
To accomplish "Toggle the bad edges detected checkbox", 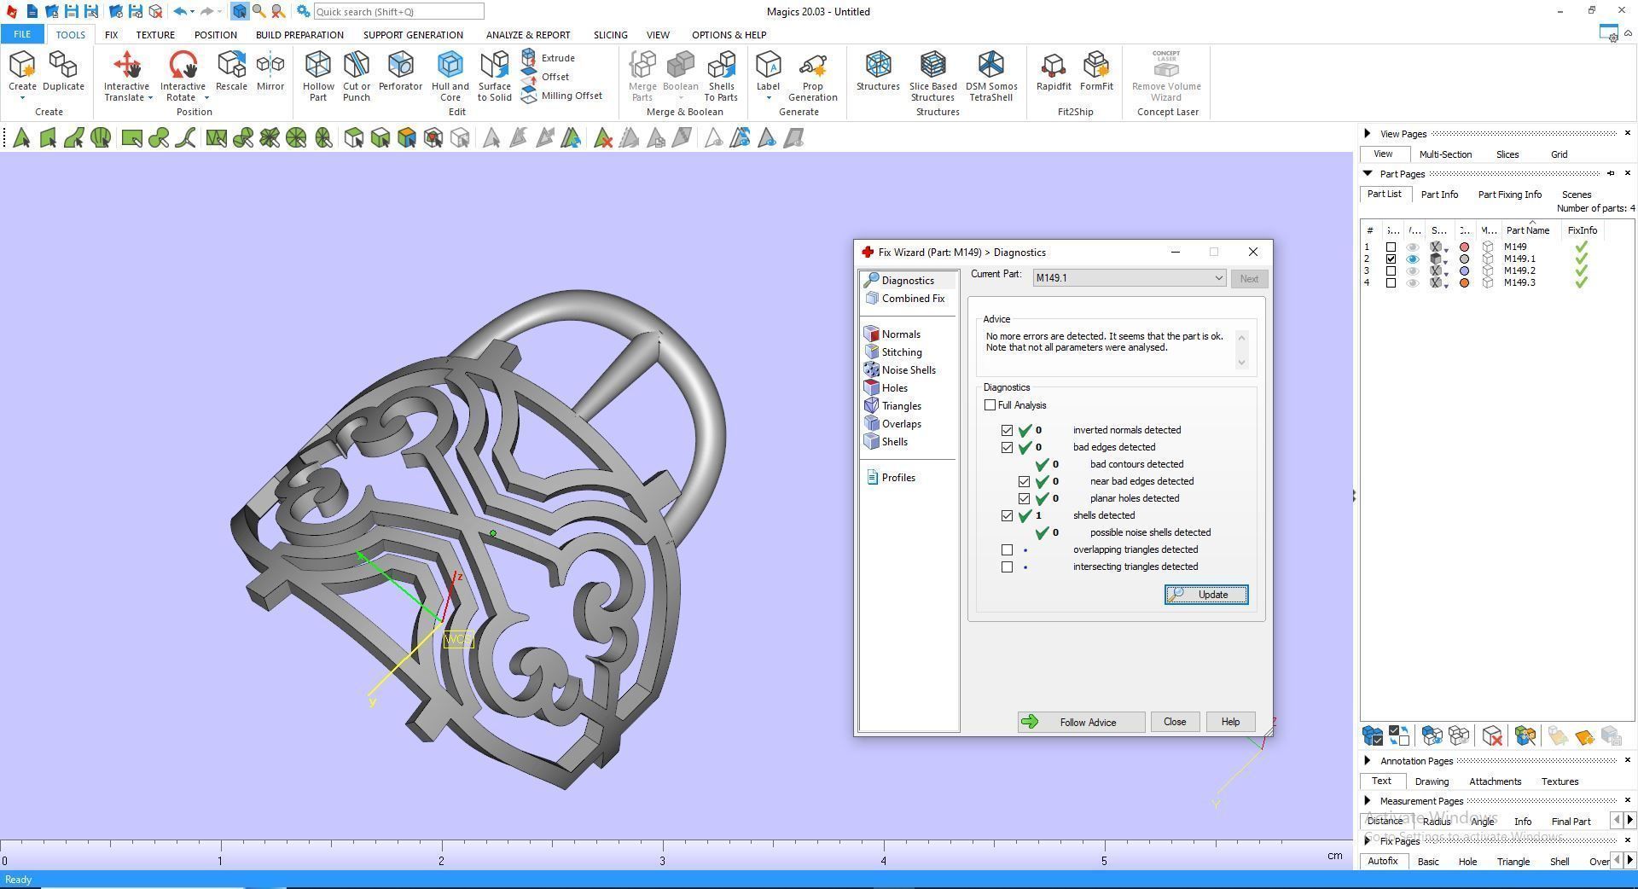I will (1007, 447).
